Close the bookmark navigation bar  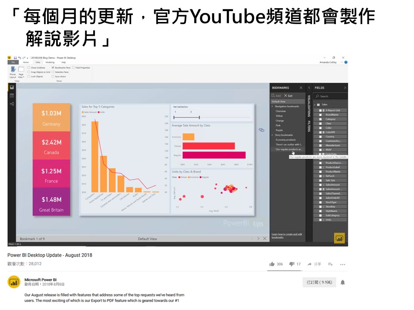click(x=265, y=239)
